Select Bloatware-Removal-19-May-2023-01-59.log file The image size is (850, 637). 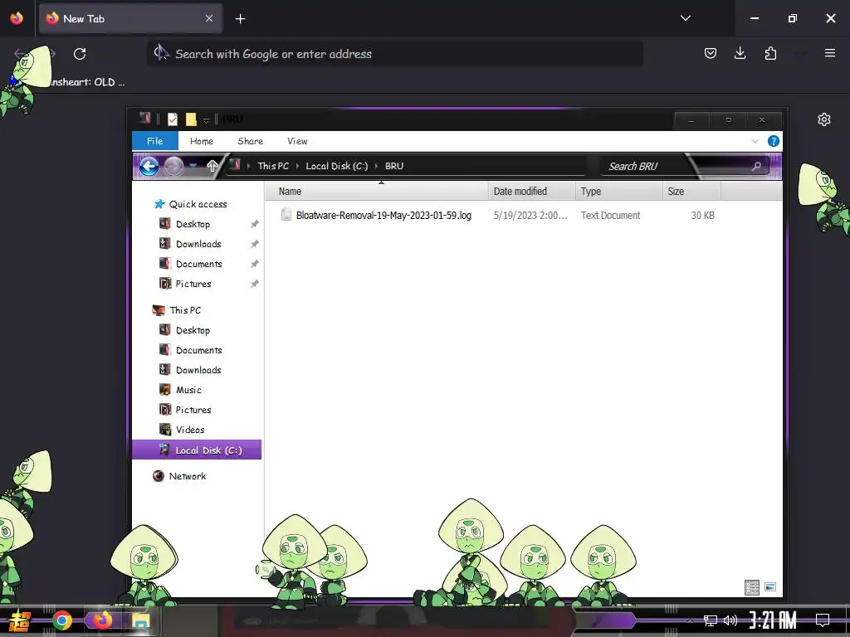pyautogui.click(x=383, y=215)
